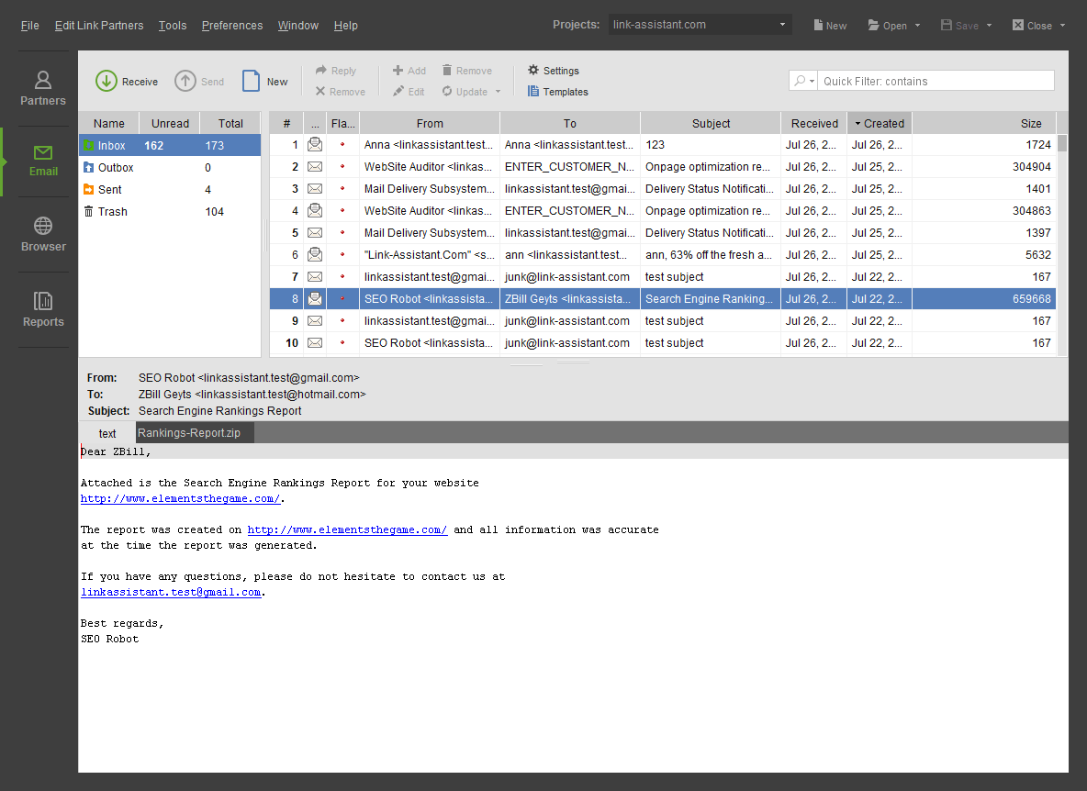Viewport: 1087px width, 791px height.
Task: Click the green Receive mail icon
Action: 106,82
